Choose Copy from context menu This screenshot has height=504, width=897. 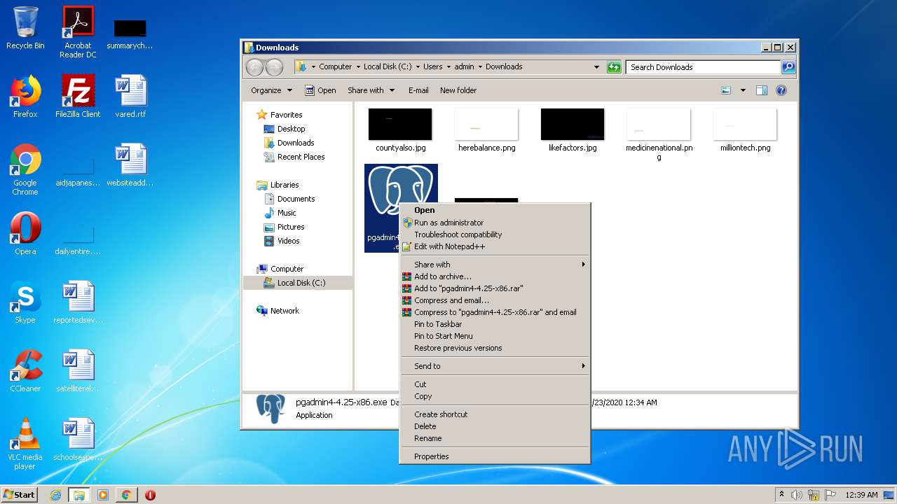(495, 396)
